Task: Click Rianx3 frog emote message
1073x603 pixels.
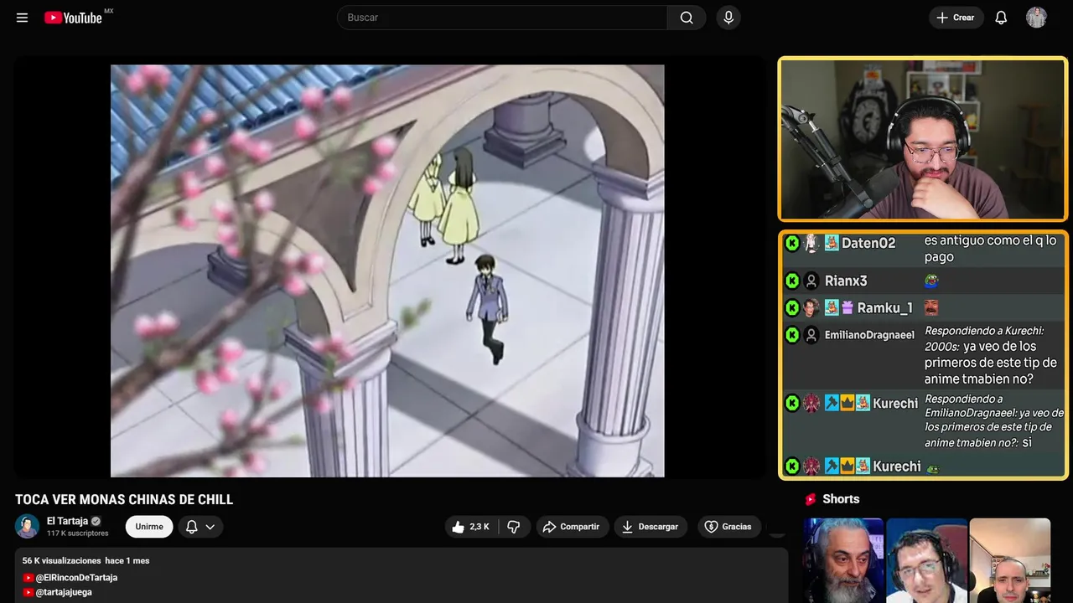Action: (931, 281)
